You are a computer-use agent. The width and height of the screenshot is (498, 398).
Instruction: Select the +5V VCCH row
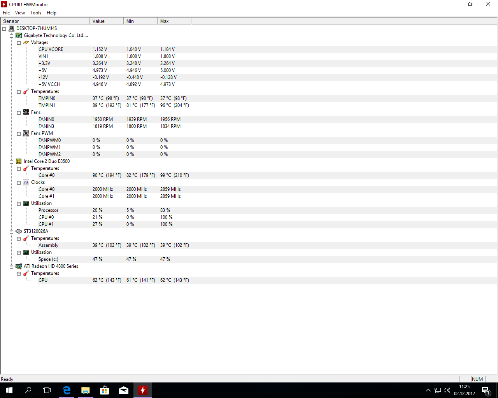(268, 84)
